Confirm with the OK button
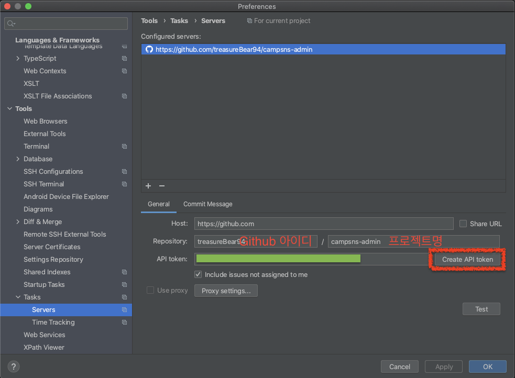The image size is (515, 378). pos(488,366)
